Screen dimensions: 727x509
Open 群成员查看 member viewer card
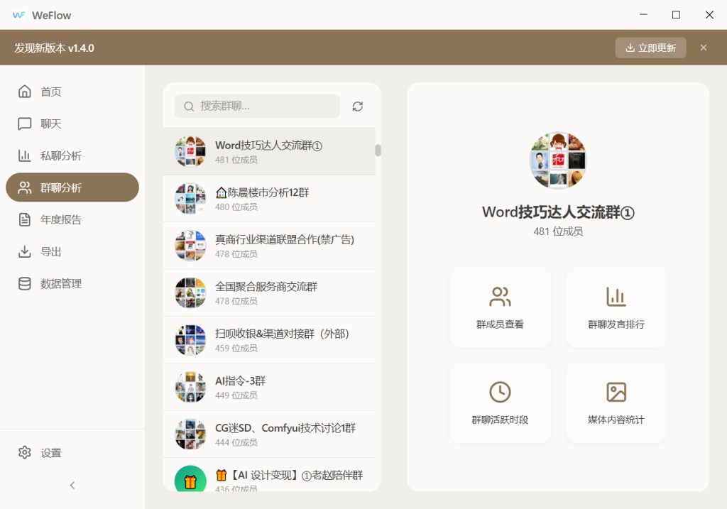point(500,307)
